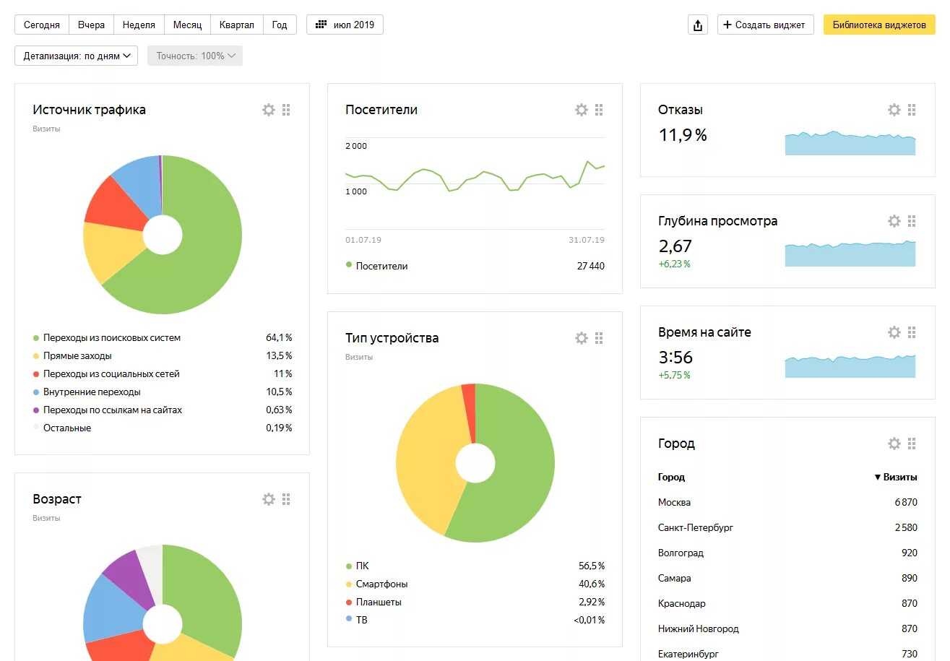Click drag handle of Тип устройства widget
Image resolution: width=950 pixels, height=661 pixels.
(599, 338)
